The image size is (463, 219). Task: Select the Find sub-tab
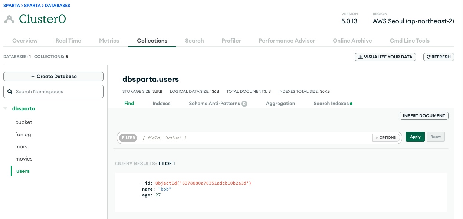tap(129, 104)
